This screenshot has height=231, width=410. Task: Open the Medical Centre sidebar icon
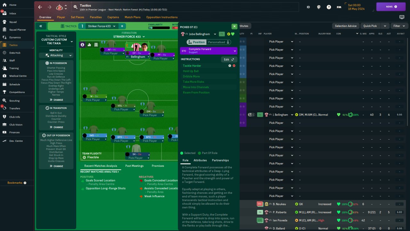(x=5, y=76)
